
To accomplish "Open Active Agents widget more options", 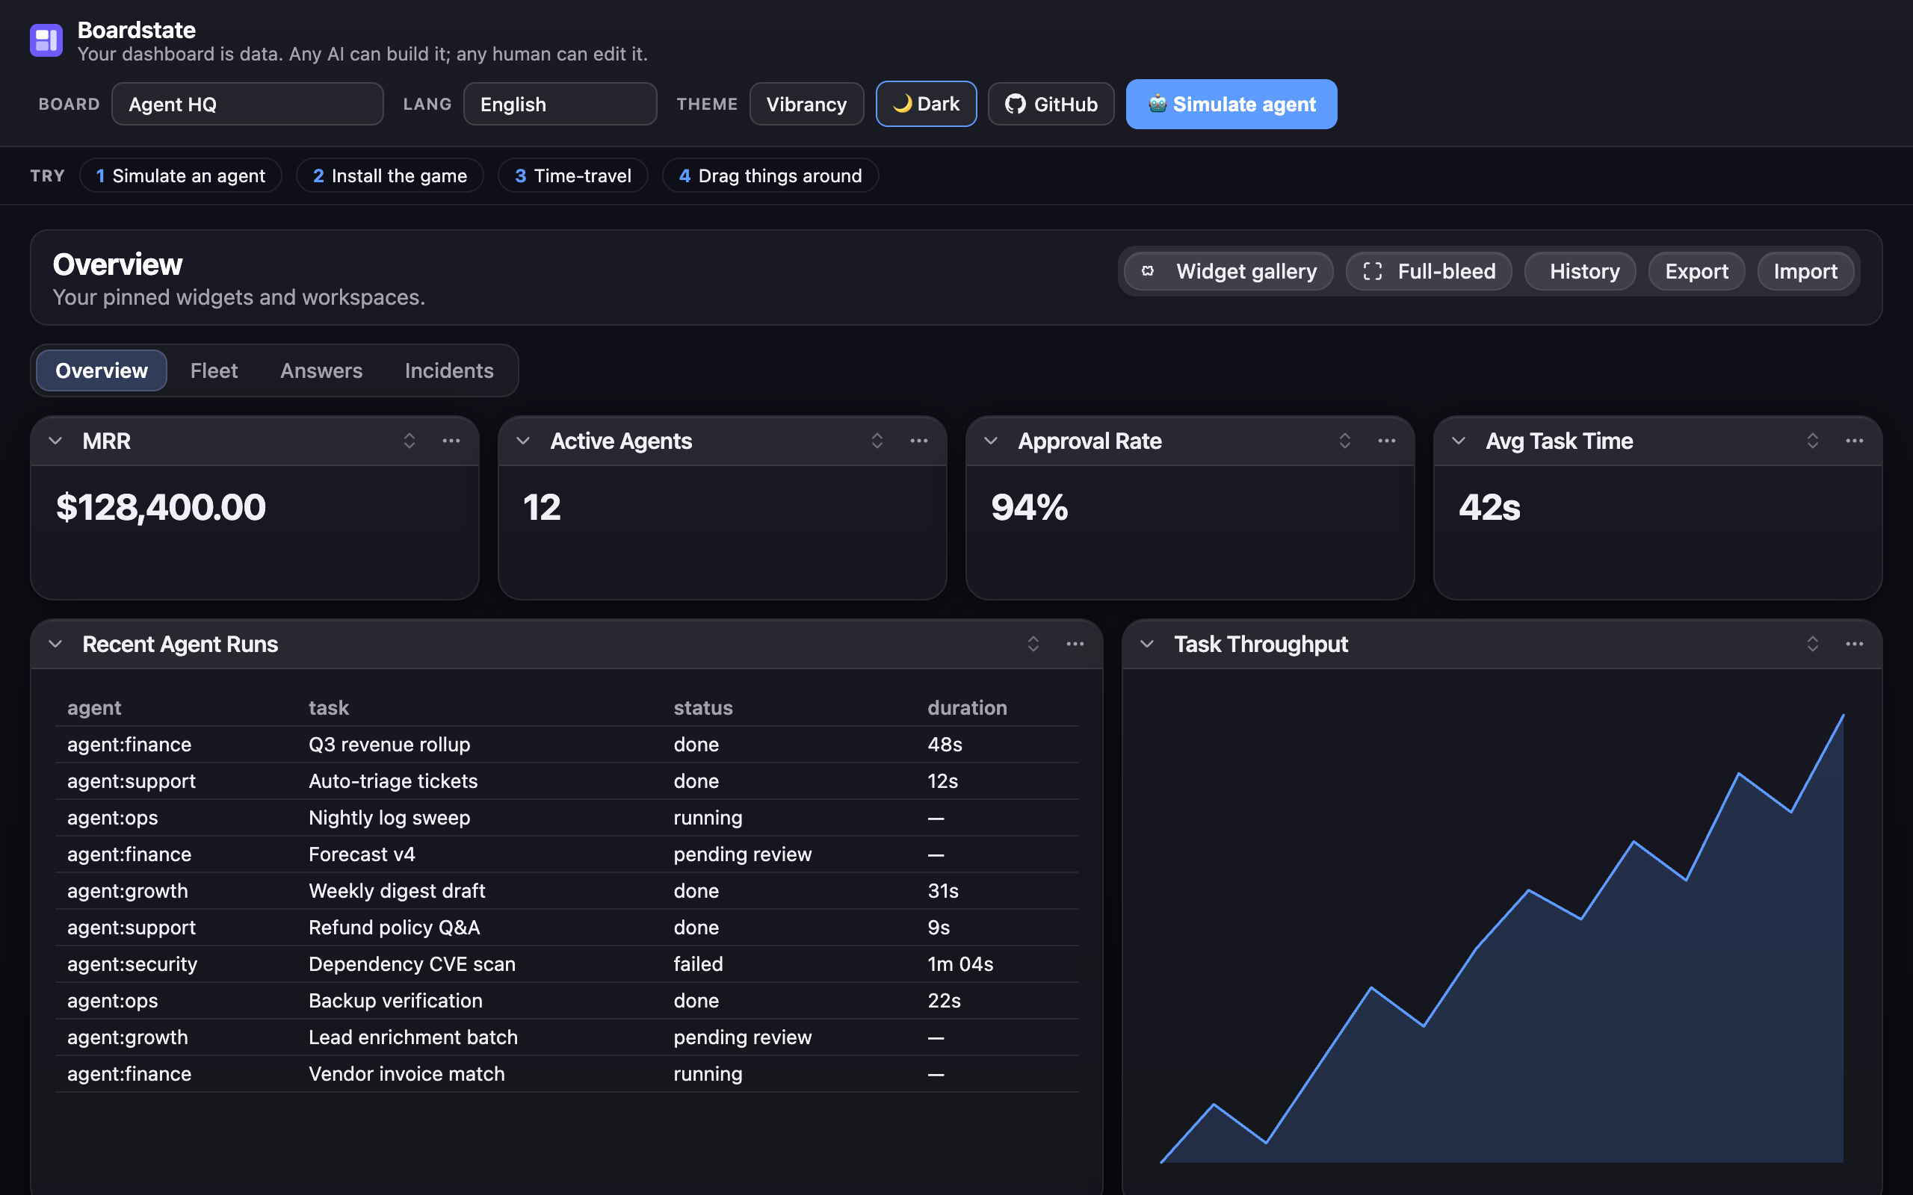I will point(918,441).
